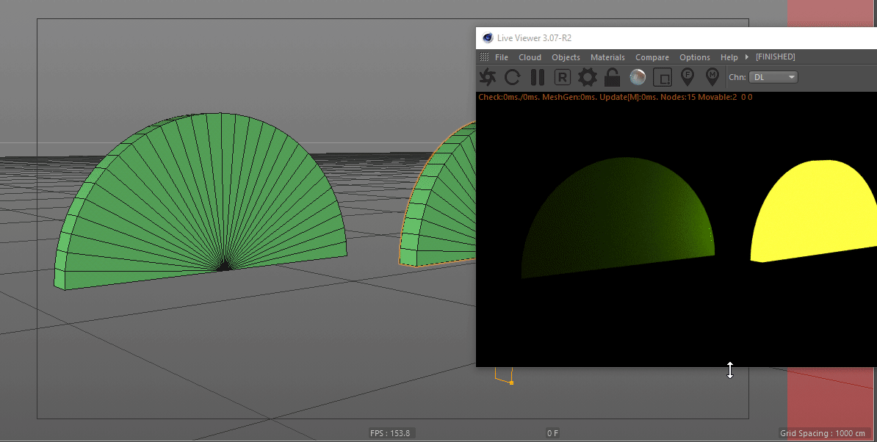Open the Options menu
Image resolution: width=877 pixels, height=442 pixels.
coord(695,57)
